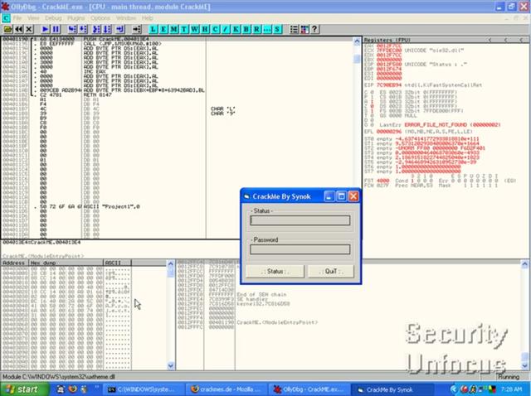Open the Log window with the L button
531x396 pixels.
(153, 30)
